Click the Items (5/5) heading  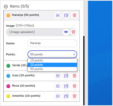(19, 6)
